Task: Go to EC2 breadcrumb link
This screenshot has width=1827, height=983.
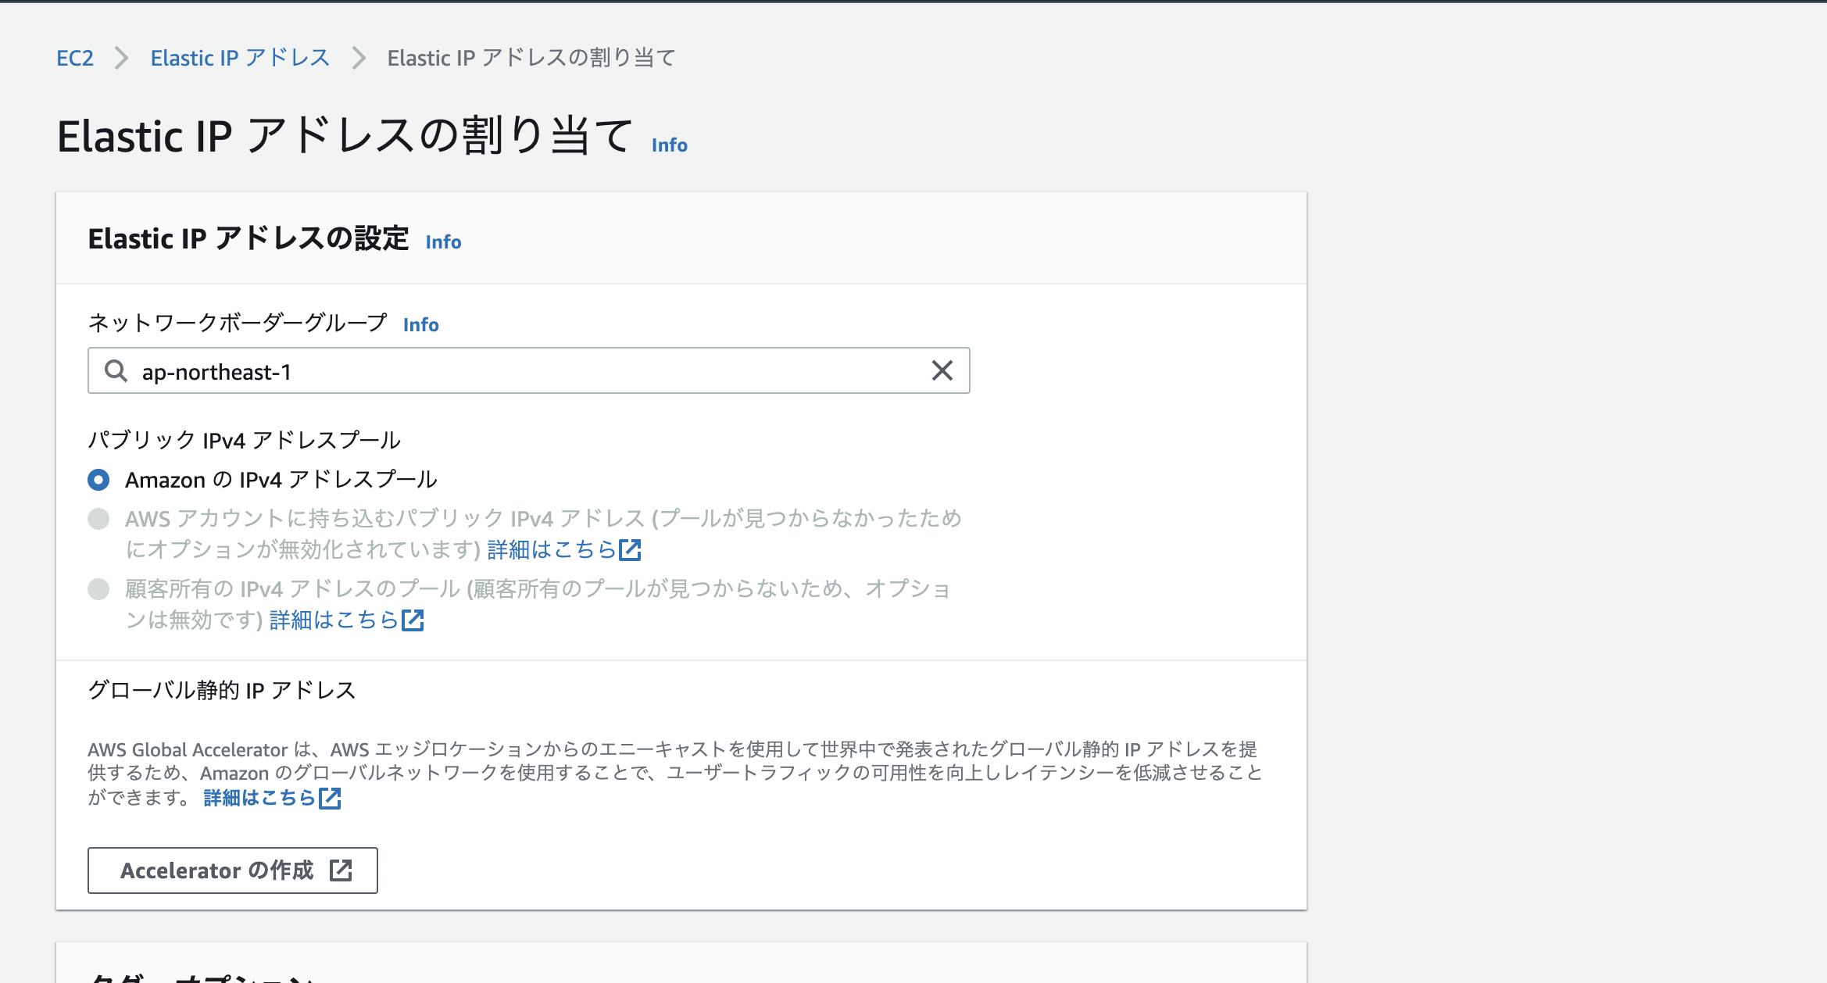Action: (x=75, y=58)
